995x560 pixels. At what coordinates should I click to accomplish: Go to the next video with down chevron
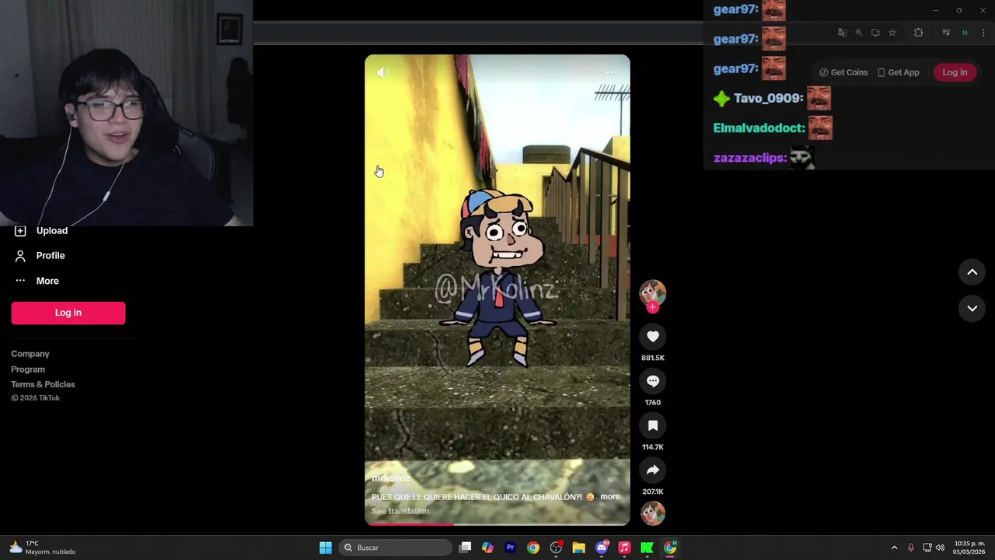[972, 309]
